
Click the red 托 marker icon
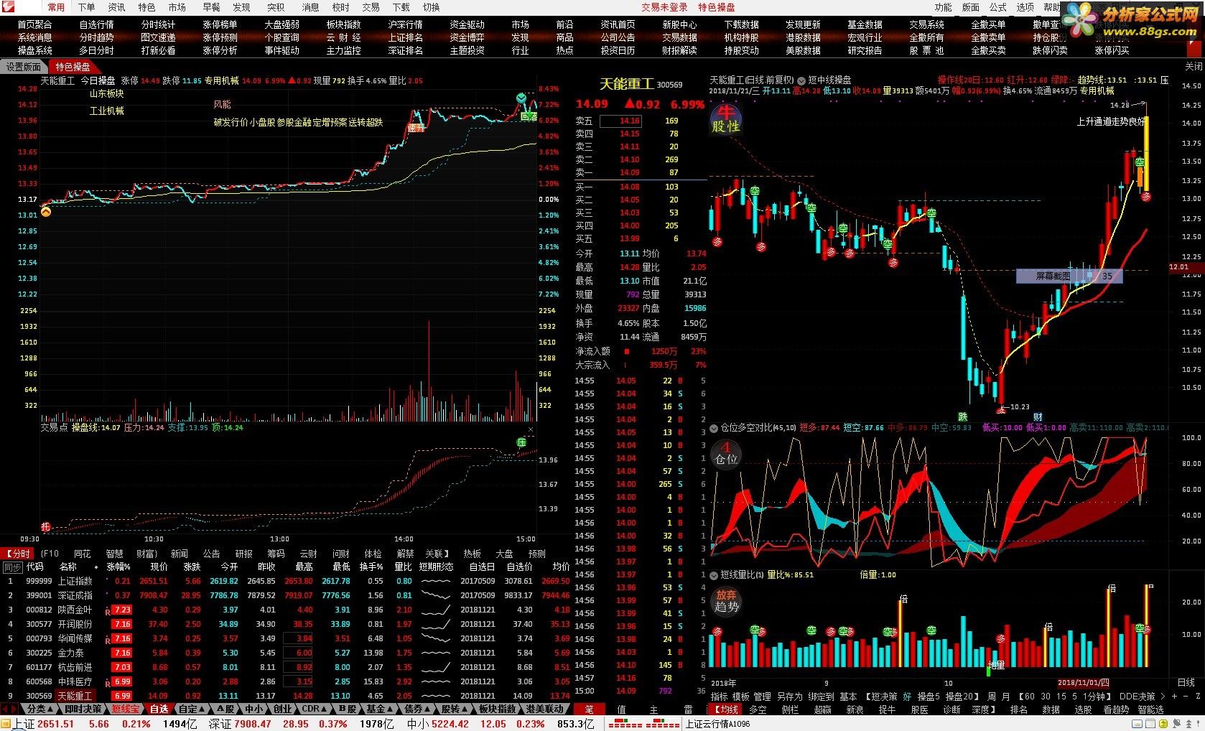(46, 527)
